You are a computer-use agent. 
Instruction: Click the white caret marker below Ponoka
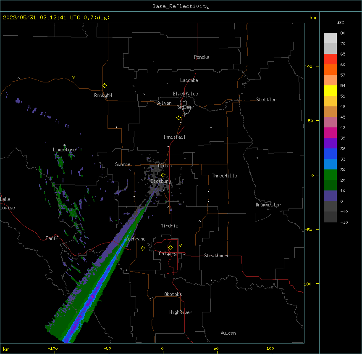pyautogui.click(x=154, y=62)
